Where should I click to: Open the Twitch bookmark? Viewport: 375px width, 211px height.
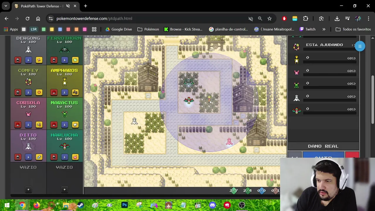pyautogui.click(x=307, y=29)
